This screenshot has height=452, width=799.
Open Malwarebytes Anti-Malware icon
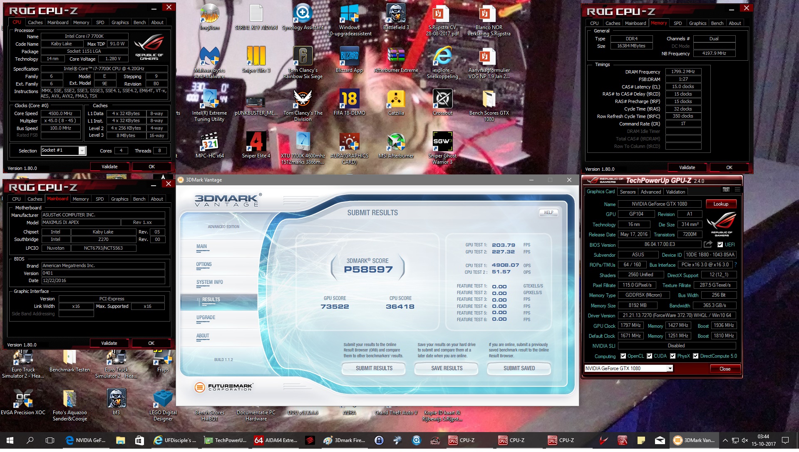coord(209,62)
